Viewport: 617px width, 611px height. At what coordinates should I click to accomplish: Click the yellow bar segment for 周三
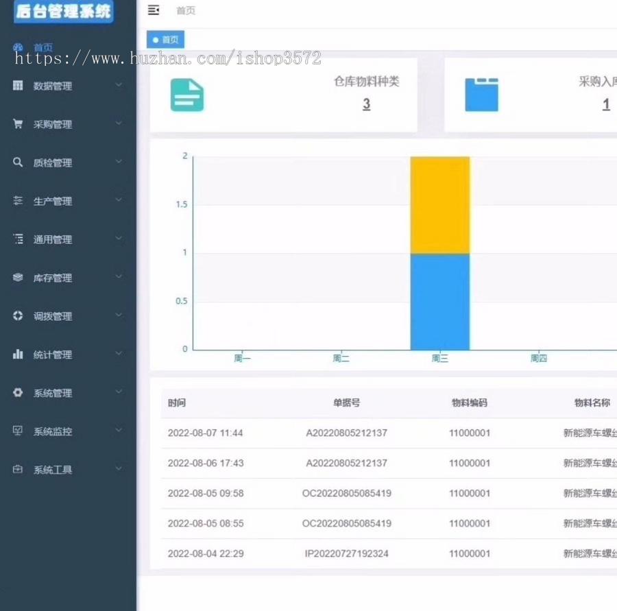pyautogui.click(x=440, y=205)
